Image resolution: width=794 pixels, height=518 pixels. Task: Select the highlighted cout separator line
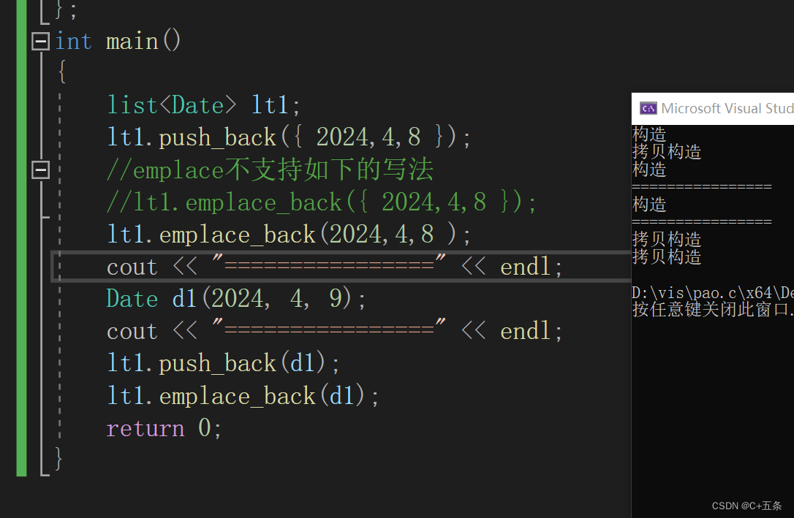(329, 266)
